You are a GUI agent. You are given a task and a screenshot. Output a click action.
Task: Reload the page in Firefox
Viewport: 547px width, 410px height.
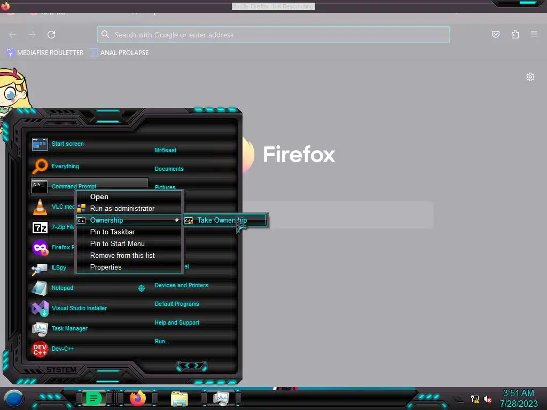51,35
